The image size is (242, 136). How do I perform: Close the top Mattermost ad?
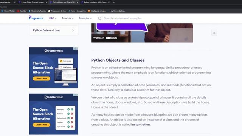point(77,48)
